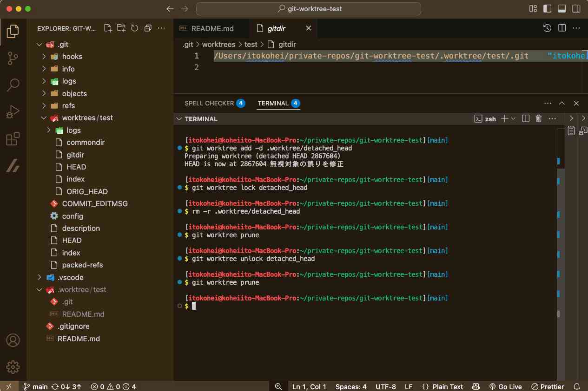588x391 pixels.
Task: Open the Source Control view
Action: [x=13, y=58]
